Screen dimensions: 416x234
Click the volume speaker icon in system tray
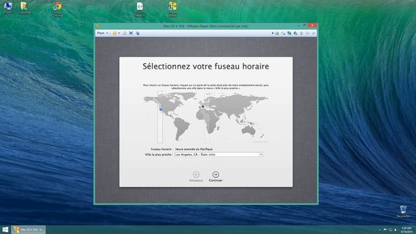[x=395, y=229]
